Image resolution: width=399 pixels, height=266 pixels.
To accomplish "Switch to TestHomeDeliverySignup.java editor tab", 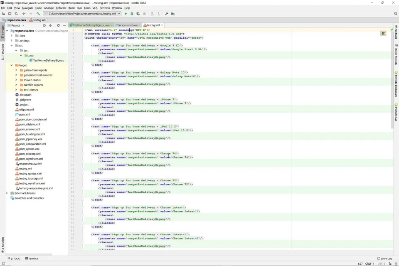I will click(x=91, y=25).
